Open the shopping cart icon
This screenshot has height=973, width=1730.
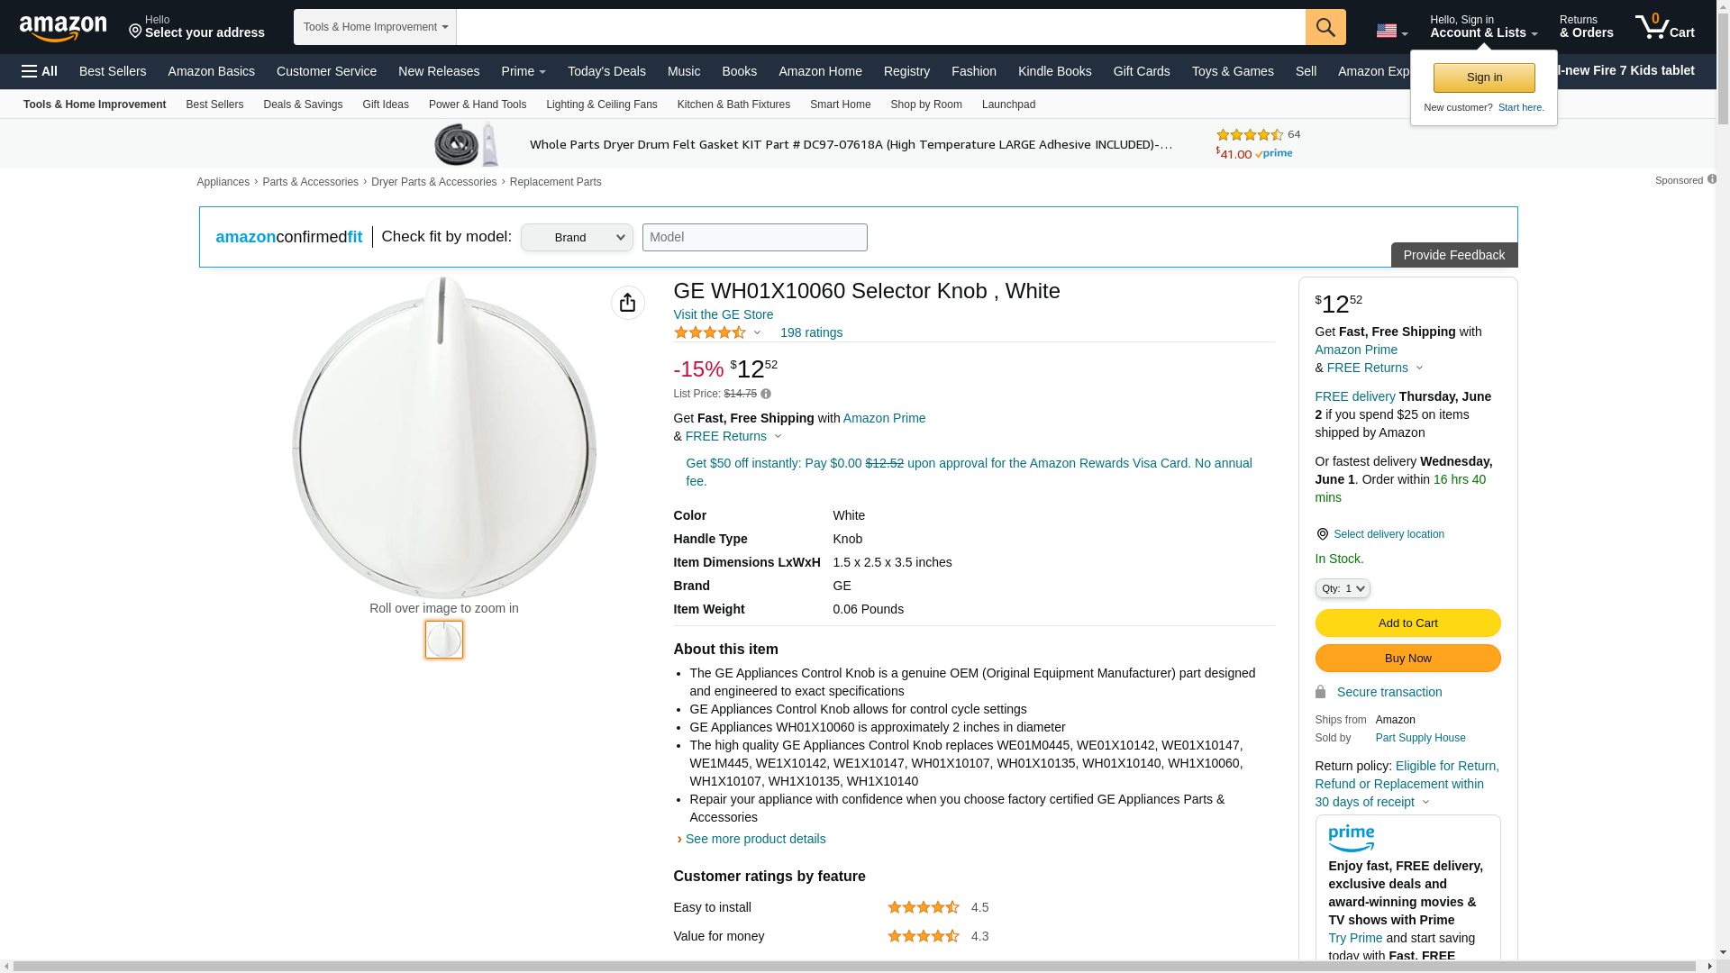point(1664,27)
